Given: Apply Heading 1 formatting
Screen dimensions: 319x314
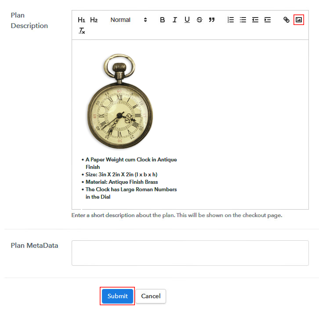Looking at the screenshot, I should click(81, 20).
